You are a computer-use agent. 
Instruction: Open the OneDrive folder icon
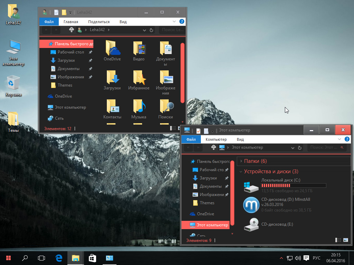[x=112, y=49]
